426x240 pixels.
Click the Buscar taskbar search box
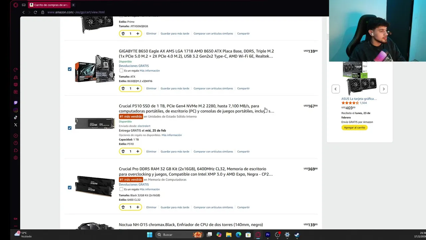point(179,235)
